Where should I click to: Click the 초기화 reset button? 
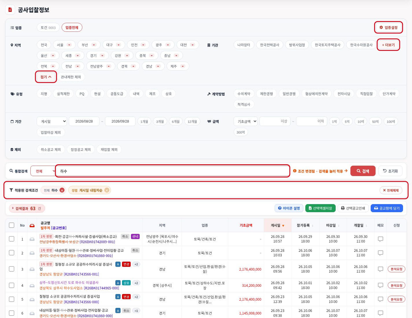tap(390, 171)
